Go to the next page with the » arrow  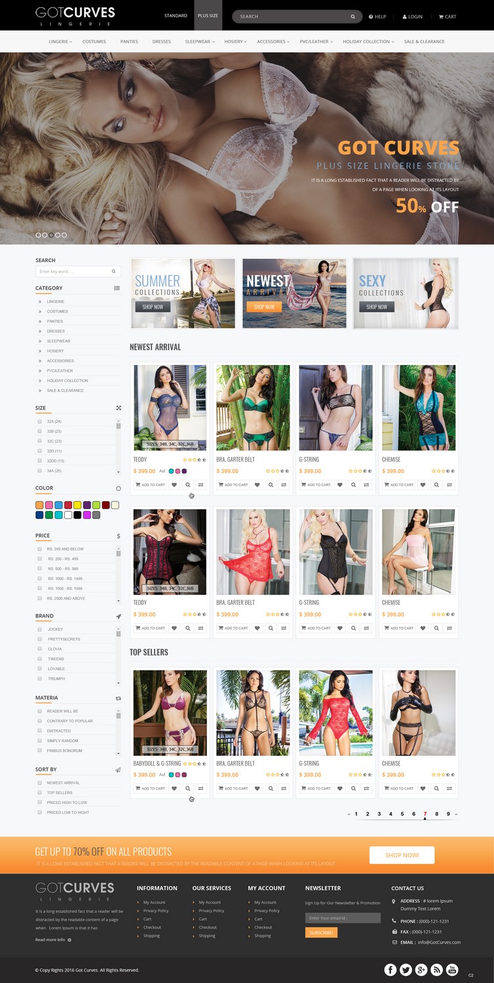click(456, 814)
